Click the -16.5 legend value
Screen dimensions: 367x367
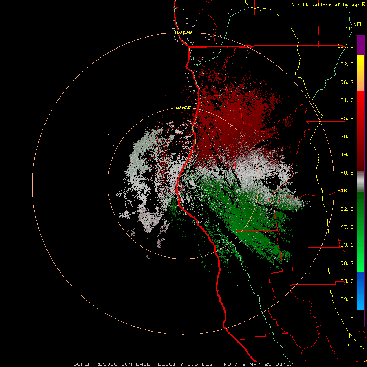coord(345,191)
